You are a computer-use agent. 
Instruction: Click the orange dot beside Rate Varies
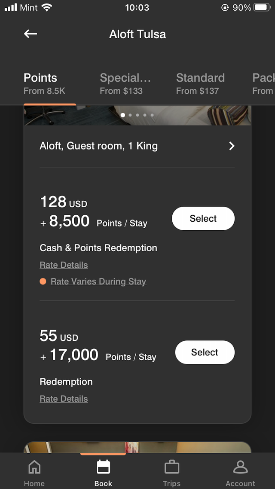43,281
